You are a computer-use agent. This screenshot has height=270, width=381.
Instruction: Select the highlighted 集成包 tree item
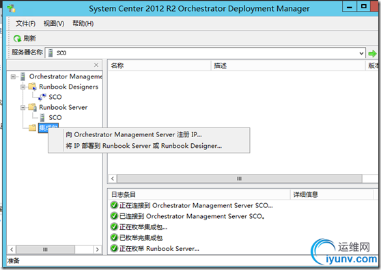48,127
